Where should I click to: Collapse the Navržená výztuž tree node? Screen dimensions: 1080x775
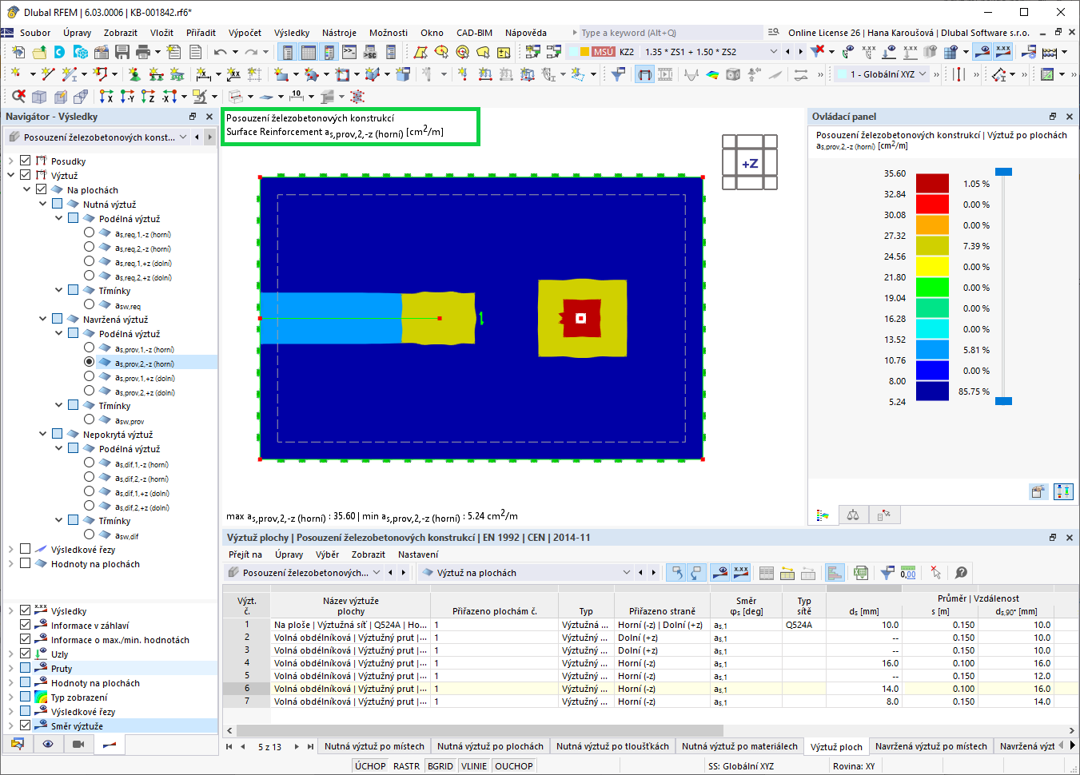tap(43, 319)
